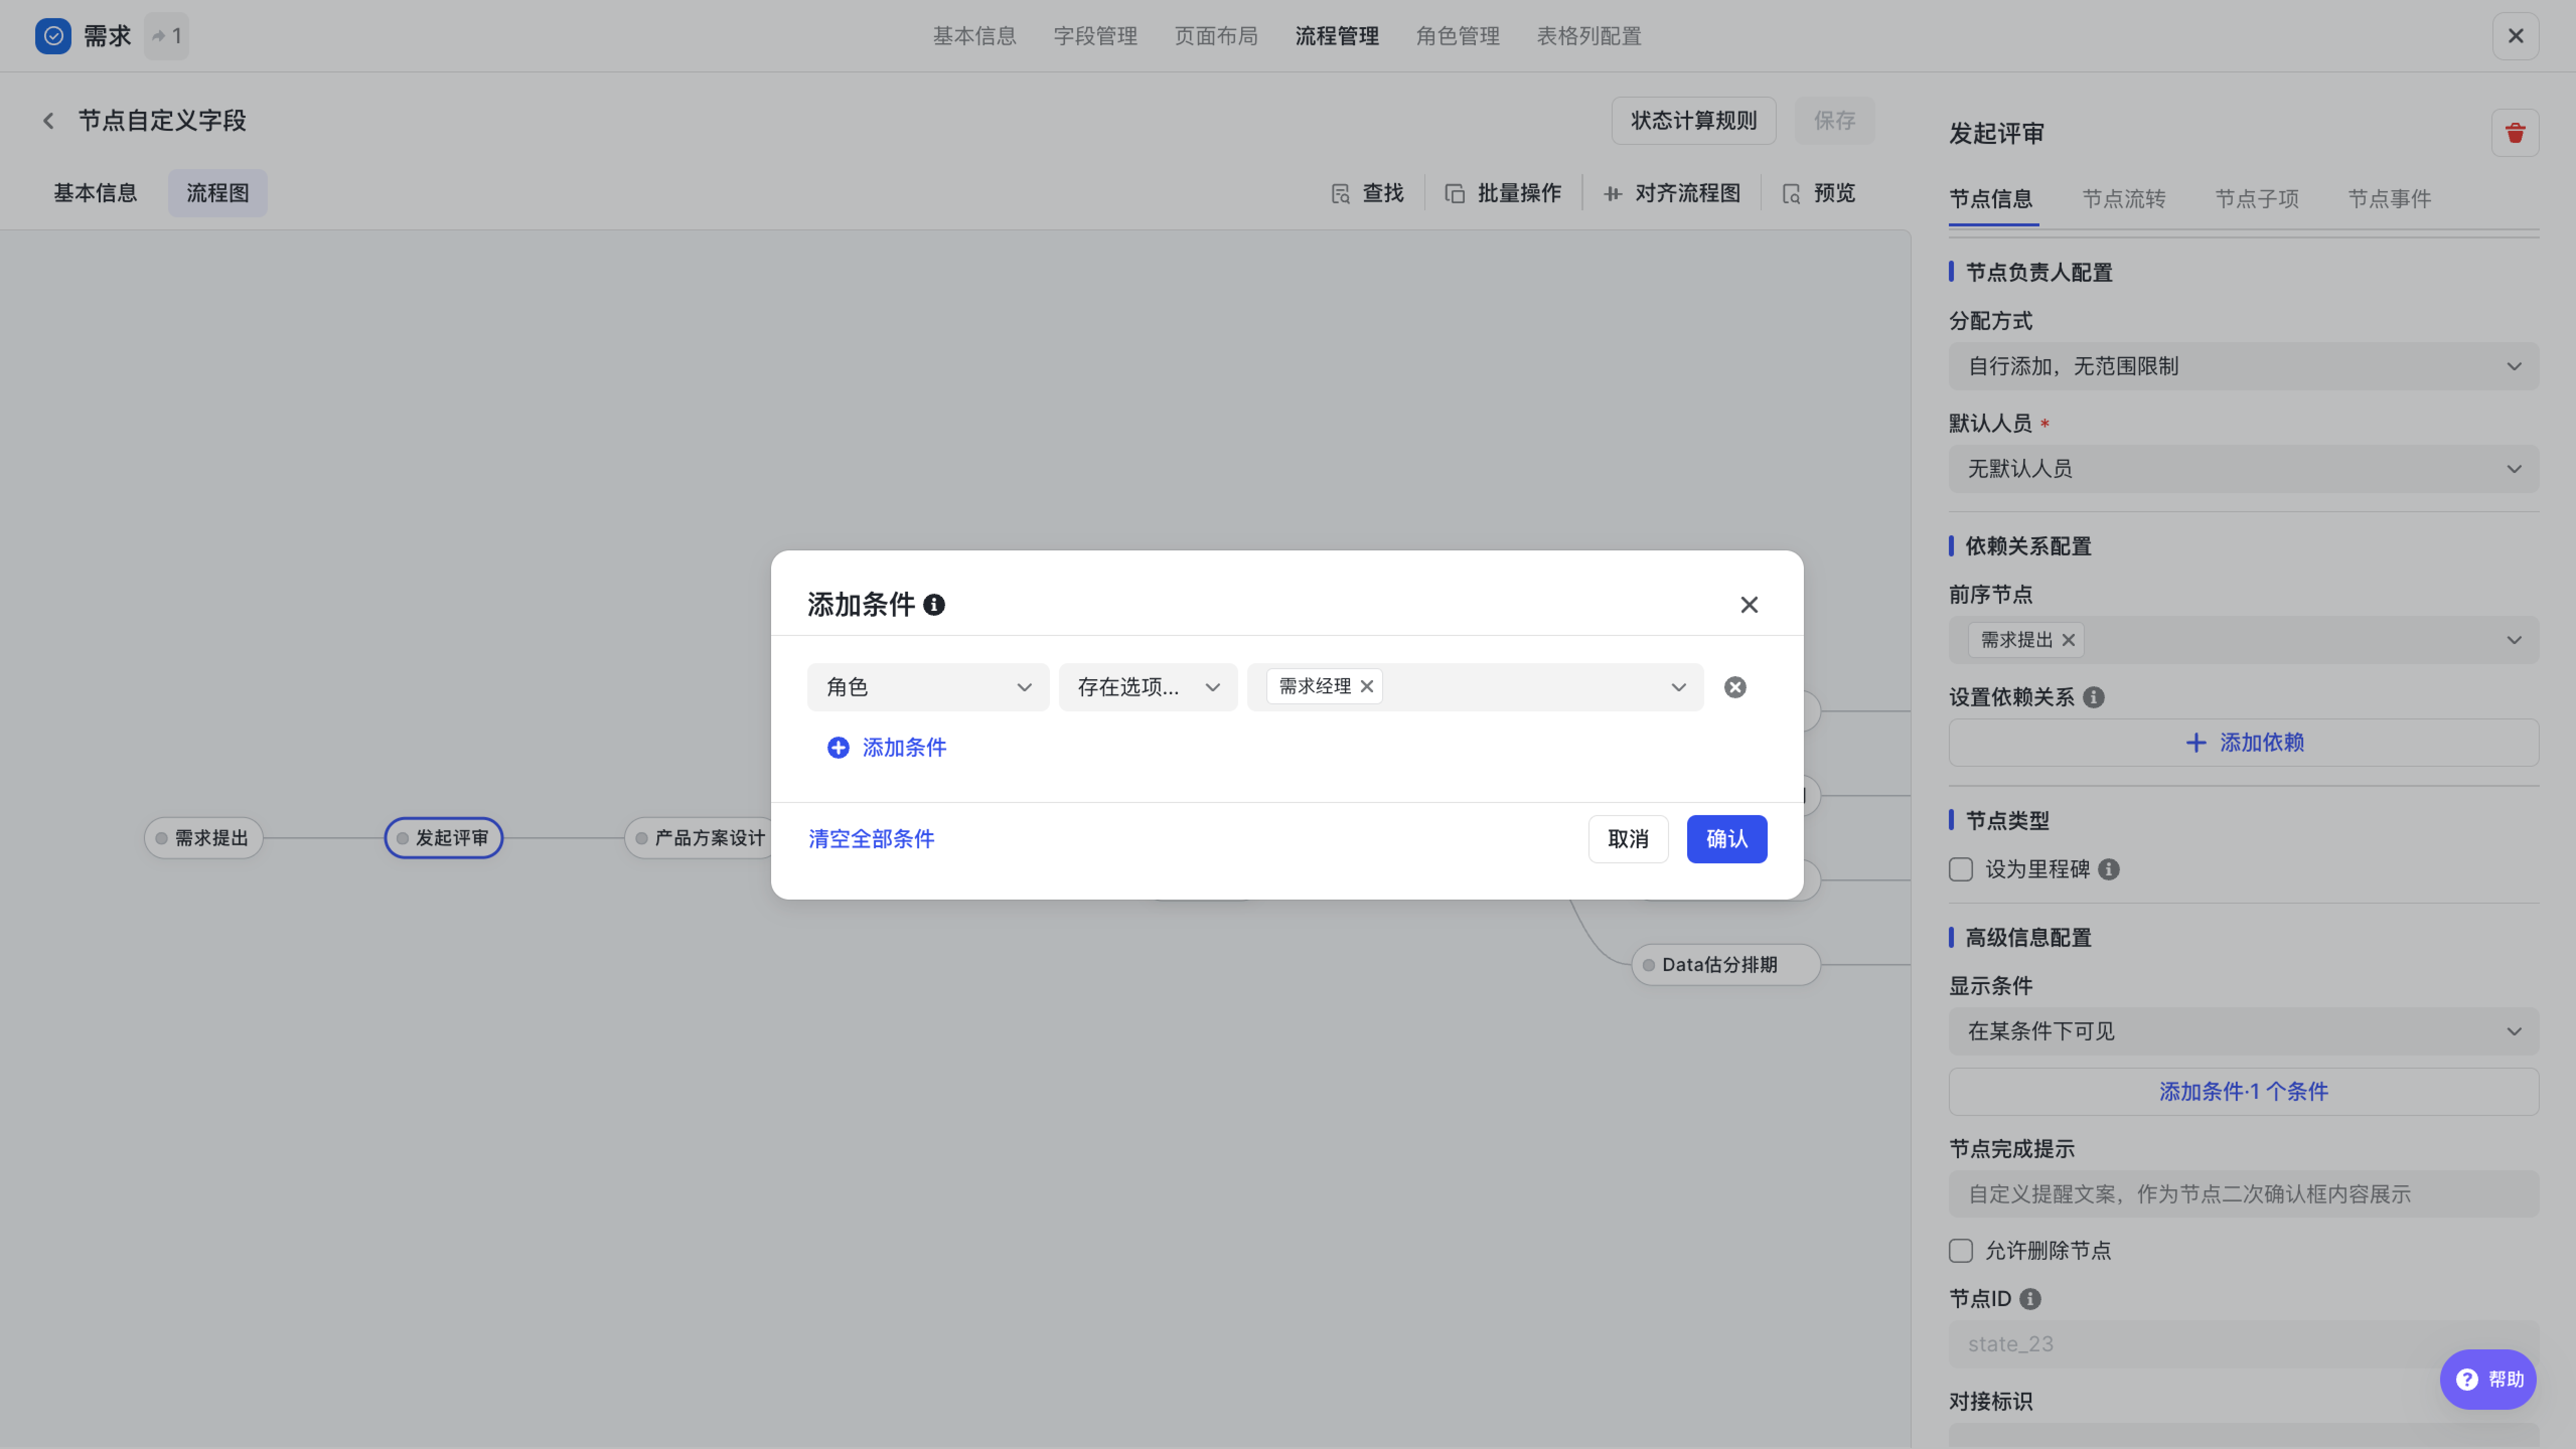Click the info icon next to 添加条件 title
The height and width of the screenshot is (1449, 2576).
tap(934, 605)
